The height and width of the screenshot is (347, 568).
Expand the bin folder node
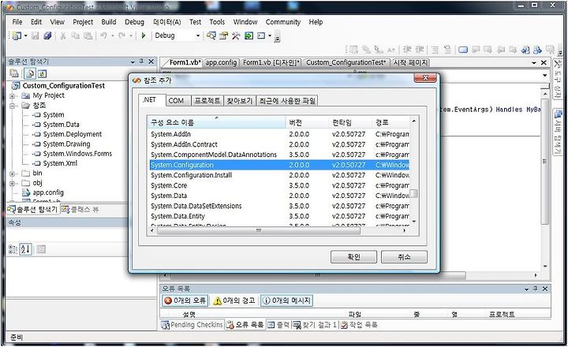tap(12, 173)
